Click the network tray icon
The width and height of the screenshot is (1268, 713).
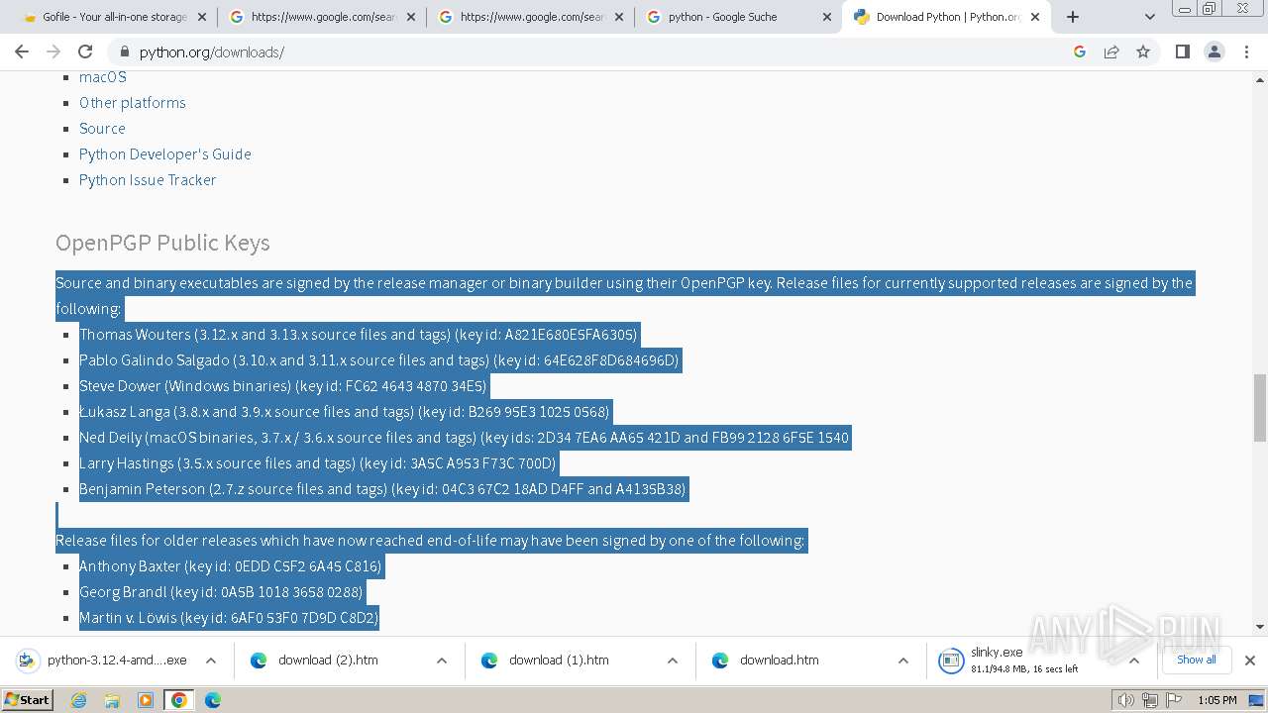(1149, 700)
